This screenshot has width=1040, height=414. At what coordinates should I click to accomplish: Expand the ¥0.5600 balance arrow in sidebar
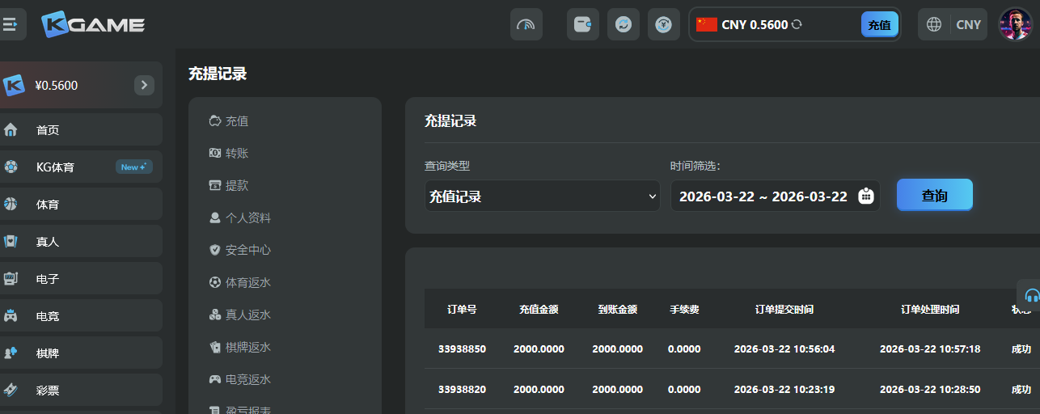click(144, 85)
